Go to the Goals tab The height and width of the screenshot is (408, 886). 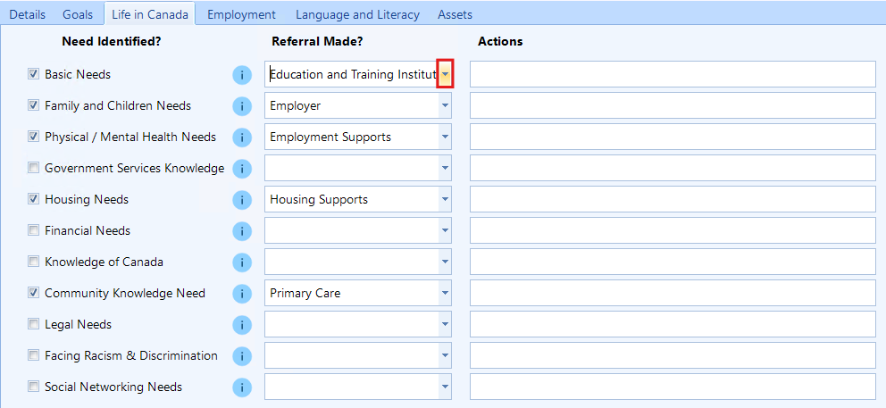[x=78, y=14]
